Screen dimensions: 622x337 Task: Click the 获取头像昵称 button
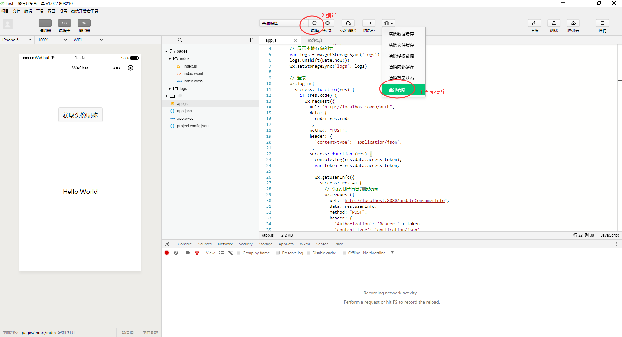(80, 115)
